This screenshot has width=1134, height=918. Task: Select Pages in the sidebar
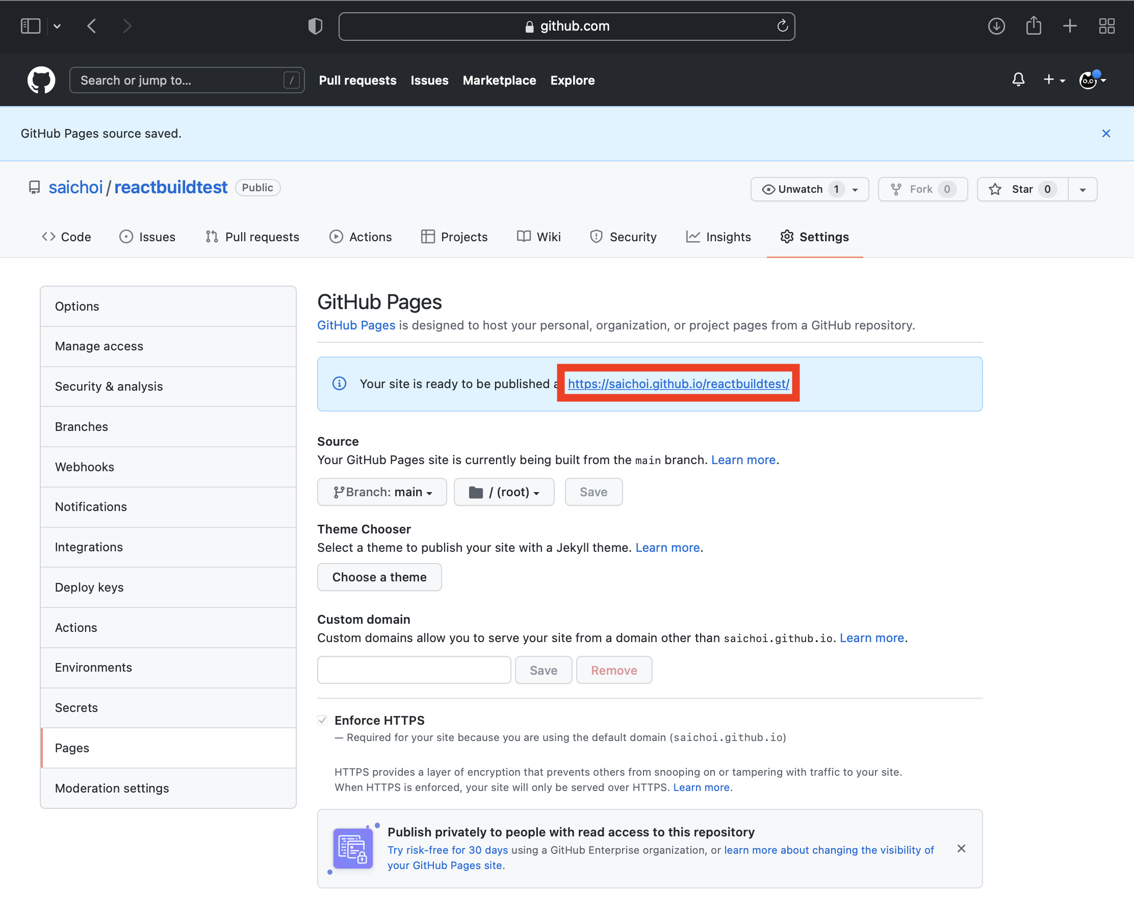coord(168,748)
